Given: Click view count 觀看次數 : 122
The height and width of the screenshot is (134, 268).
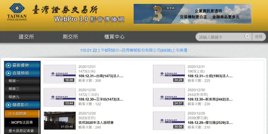Looking at the screenshot, I should point(90,104).
